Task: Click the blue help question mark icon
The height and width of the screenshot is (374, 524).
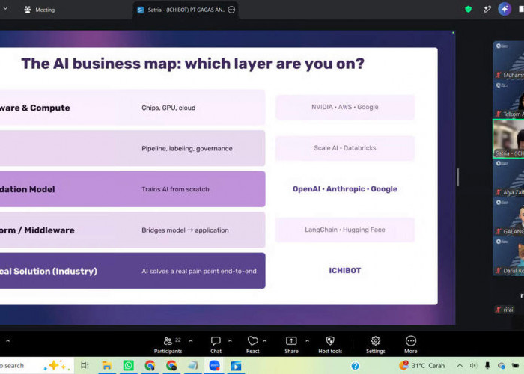Action: pyautogui.click(x=355, y=366)
